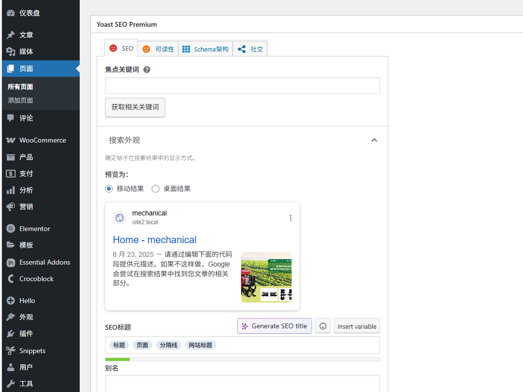Select the 桌面结果 desktop preview radio button

click(x=156, y=189)
